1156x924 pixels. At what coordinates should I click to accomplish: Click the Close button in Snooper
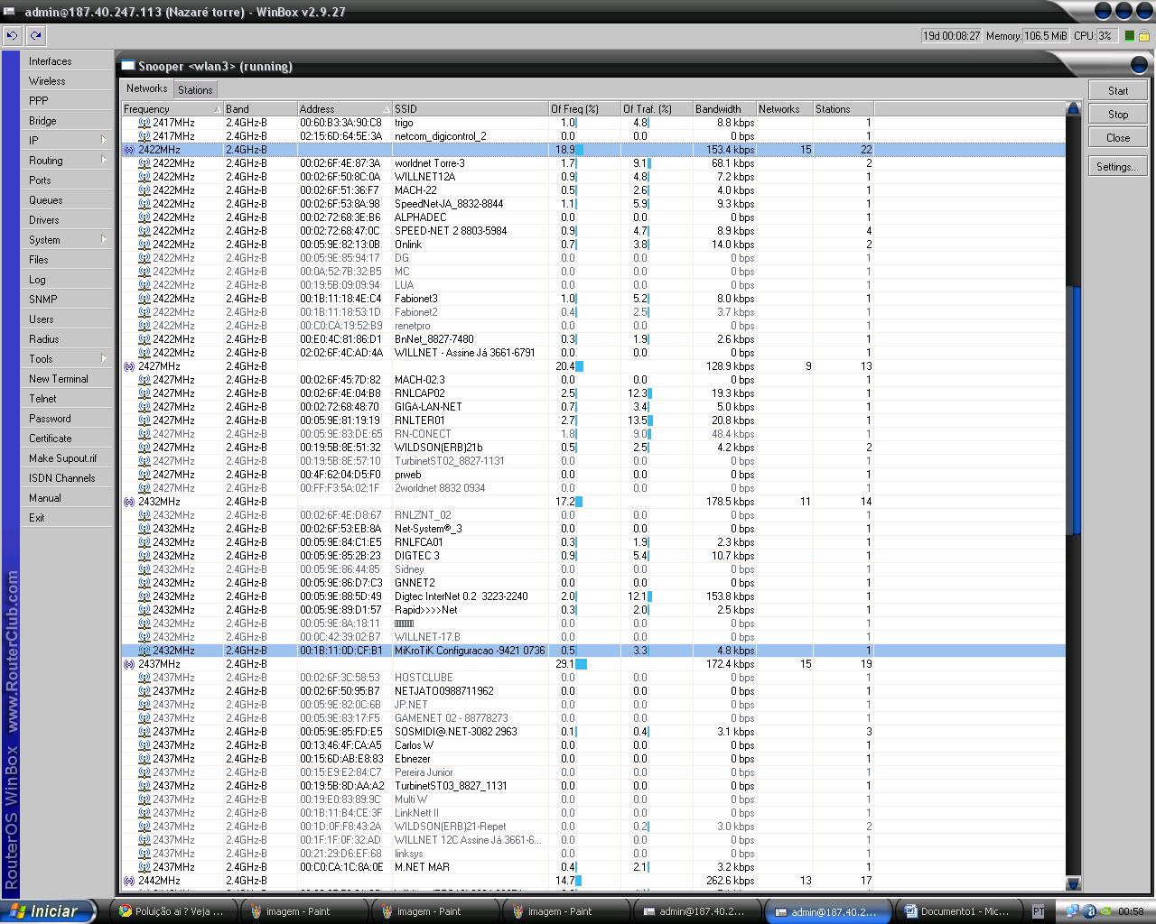point(1118,138)
